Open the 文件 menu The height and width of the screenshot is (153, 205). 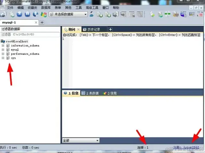point(10,8)
